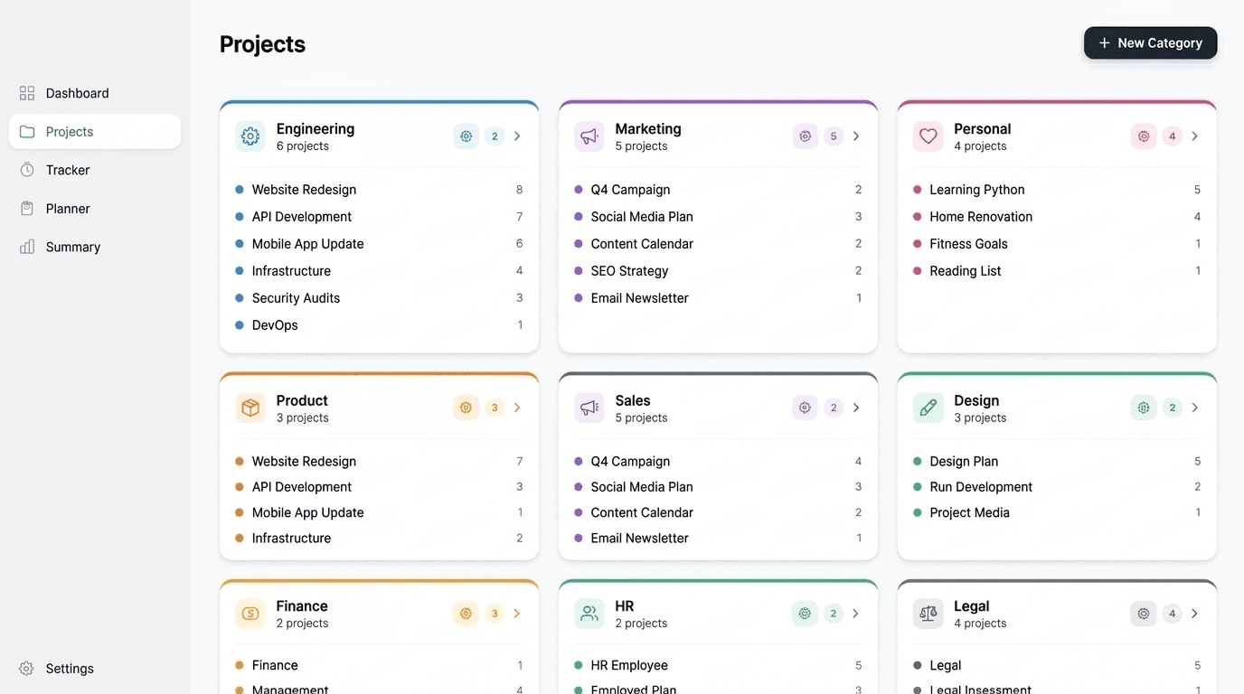Select Projects in the sidebar menu
The height and width of the screenshot is (694, 1244).
(x=95, y=132)
